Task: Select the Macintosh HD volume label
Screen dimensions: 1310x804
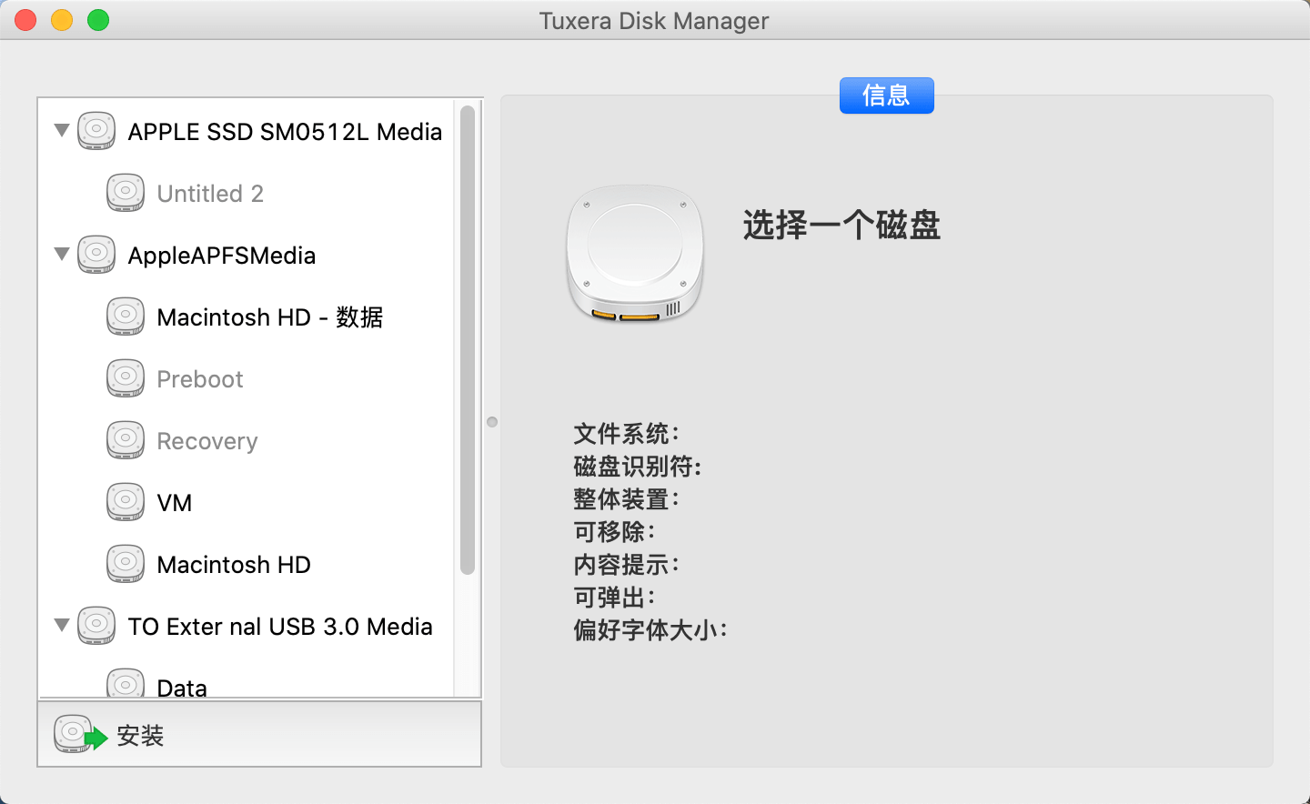Action: 234,565
